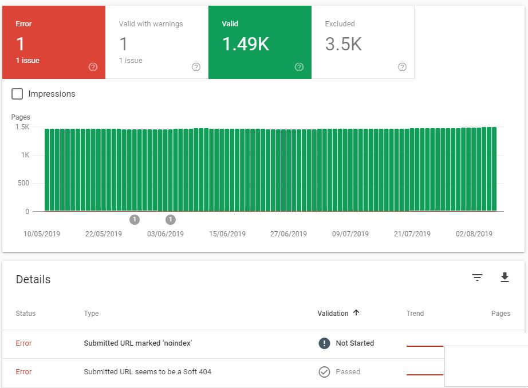
Task: Click help icon on Excluded card
Action: pos(402,67)
